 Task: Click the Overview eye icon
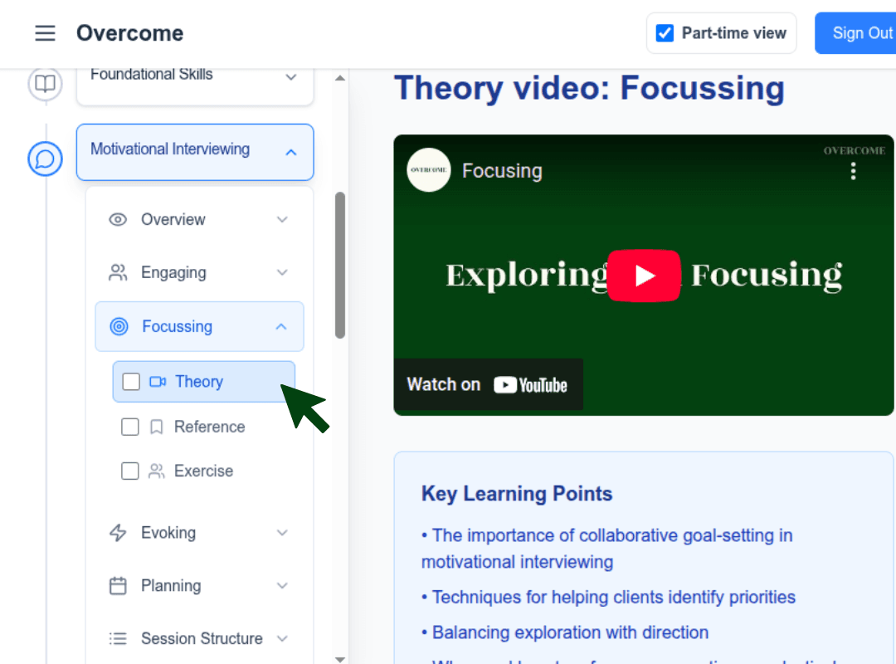tap(118, 220)
